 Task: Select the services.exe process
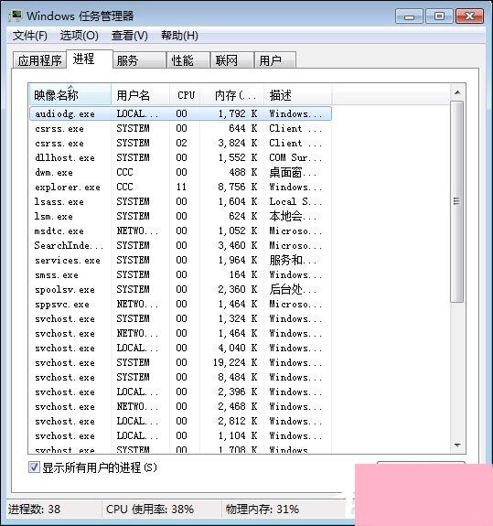(180, 261)
